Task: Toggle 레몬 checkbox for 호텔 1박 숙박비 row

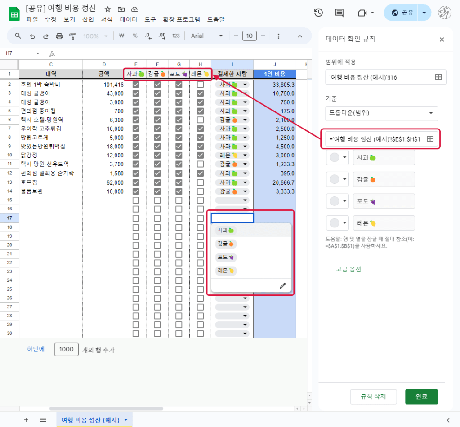Action: 200,85
